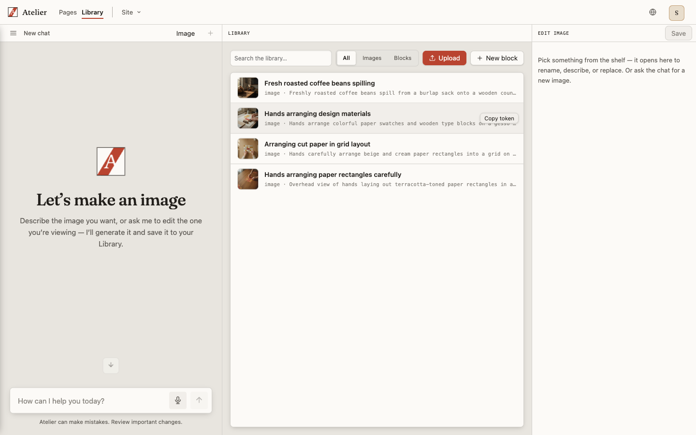Open the user avatar S menu
The height and width of the screenshot is (435, 696).
(x=677, y=13)
